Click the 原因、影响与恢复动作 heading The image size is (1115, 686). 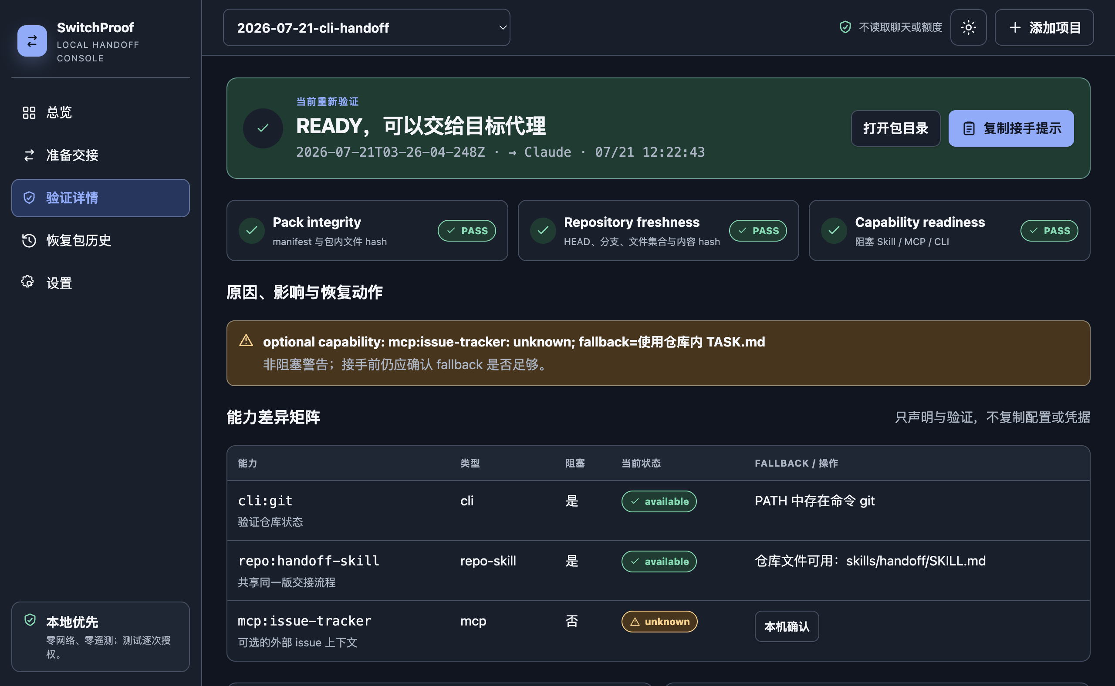(x=304, y=292)
